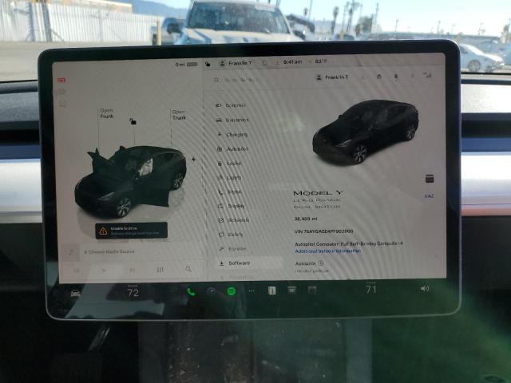The image size is (511, 383).
Task: Open the Service menu
Action: (232, 249)
